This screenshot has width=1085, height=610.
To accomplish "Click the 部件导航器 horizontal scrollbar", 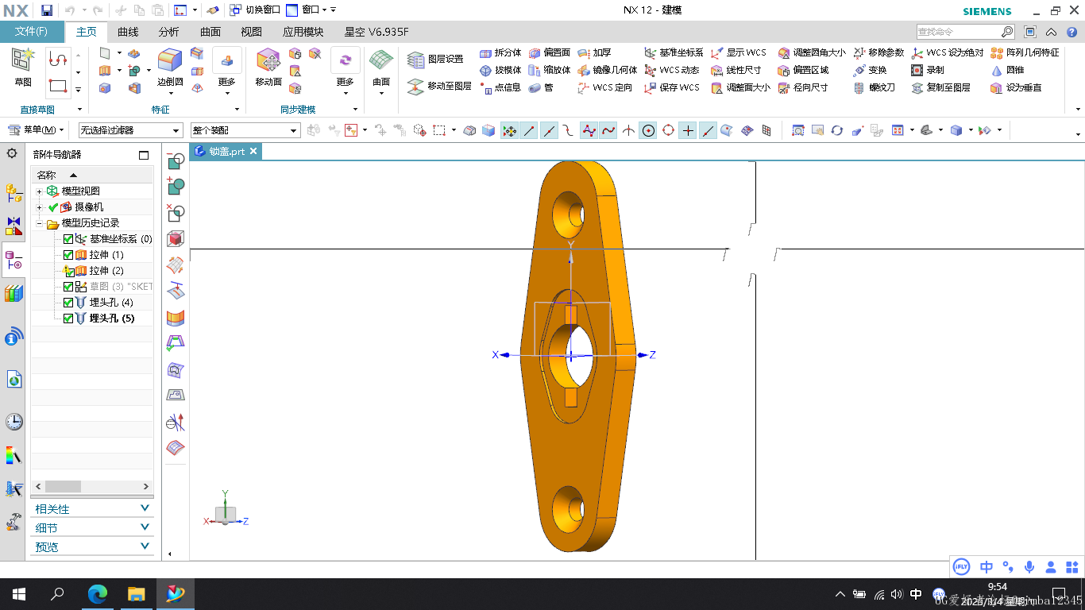I will point(91,486).
